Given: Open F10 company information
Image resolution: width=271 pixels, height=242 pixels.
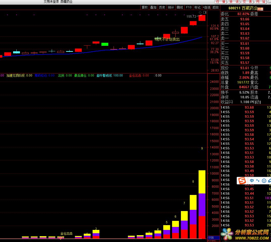Looking at the screenshot, I should [189, 7].
